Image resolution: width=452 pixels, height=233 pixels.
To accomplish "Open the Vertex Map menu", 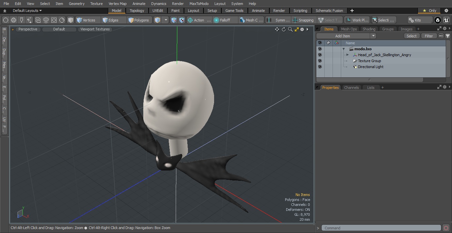I will 117,4.
